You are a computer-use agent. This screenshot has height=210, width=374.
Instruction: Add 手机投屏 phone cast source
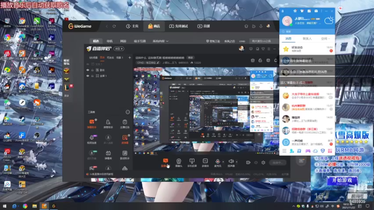(192, 163)
